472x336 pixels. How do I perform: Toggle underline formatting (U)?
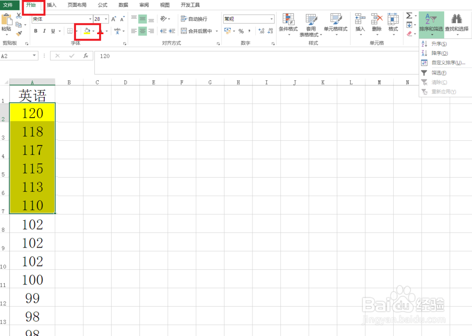click(x=53, y=31)
